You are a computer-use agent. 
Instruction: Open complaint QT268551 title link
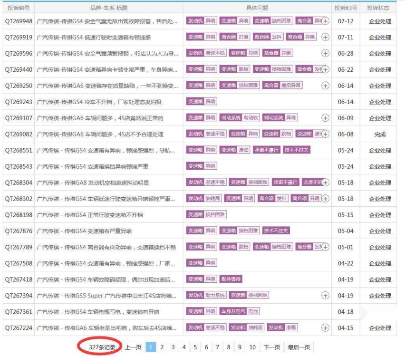106,150
